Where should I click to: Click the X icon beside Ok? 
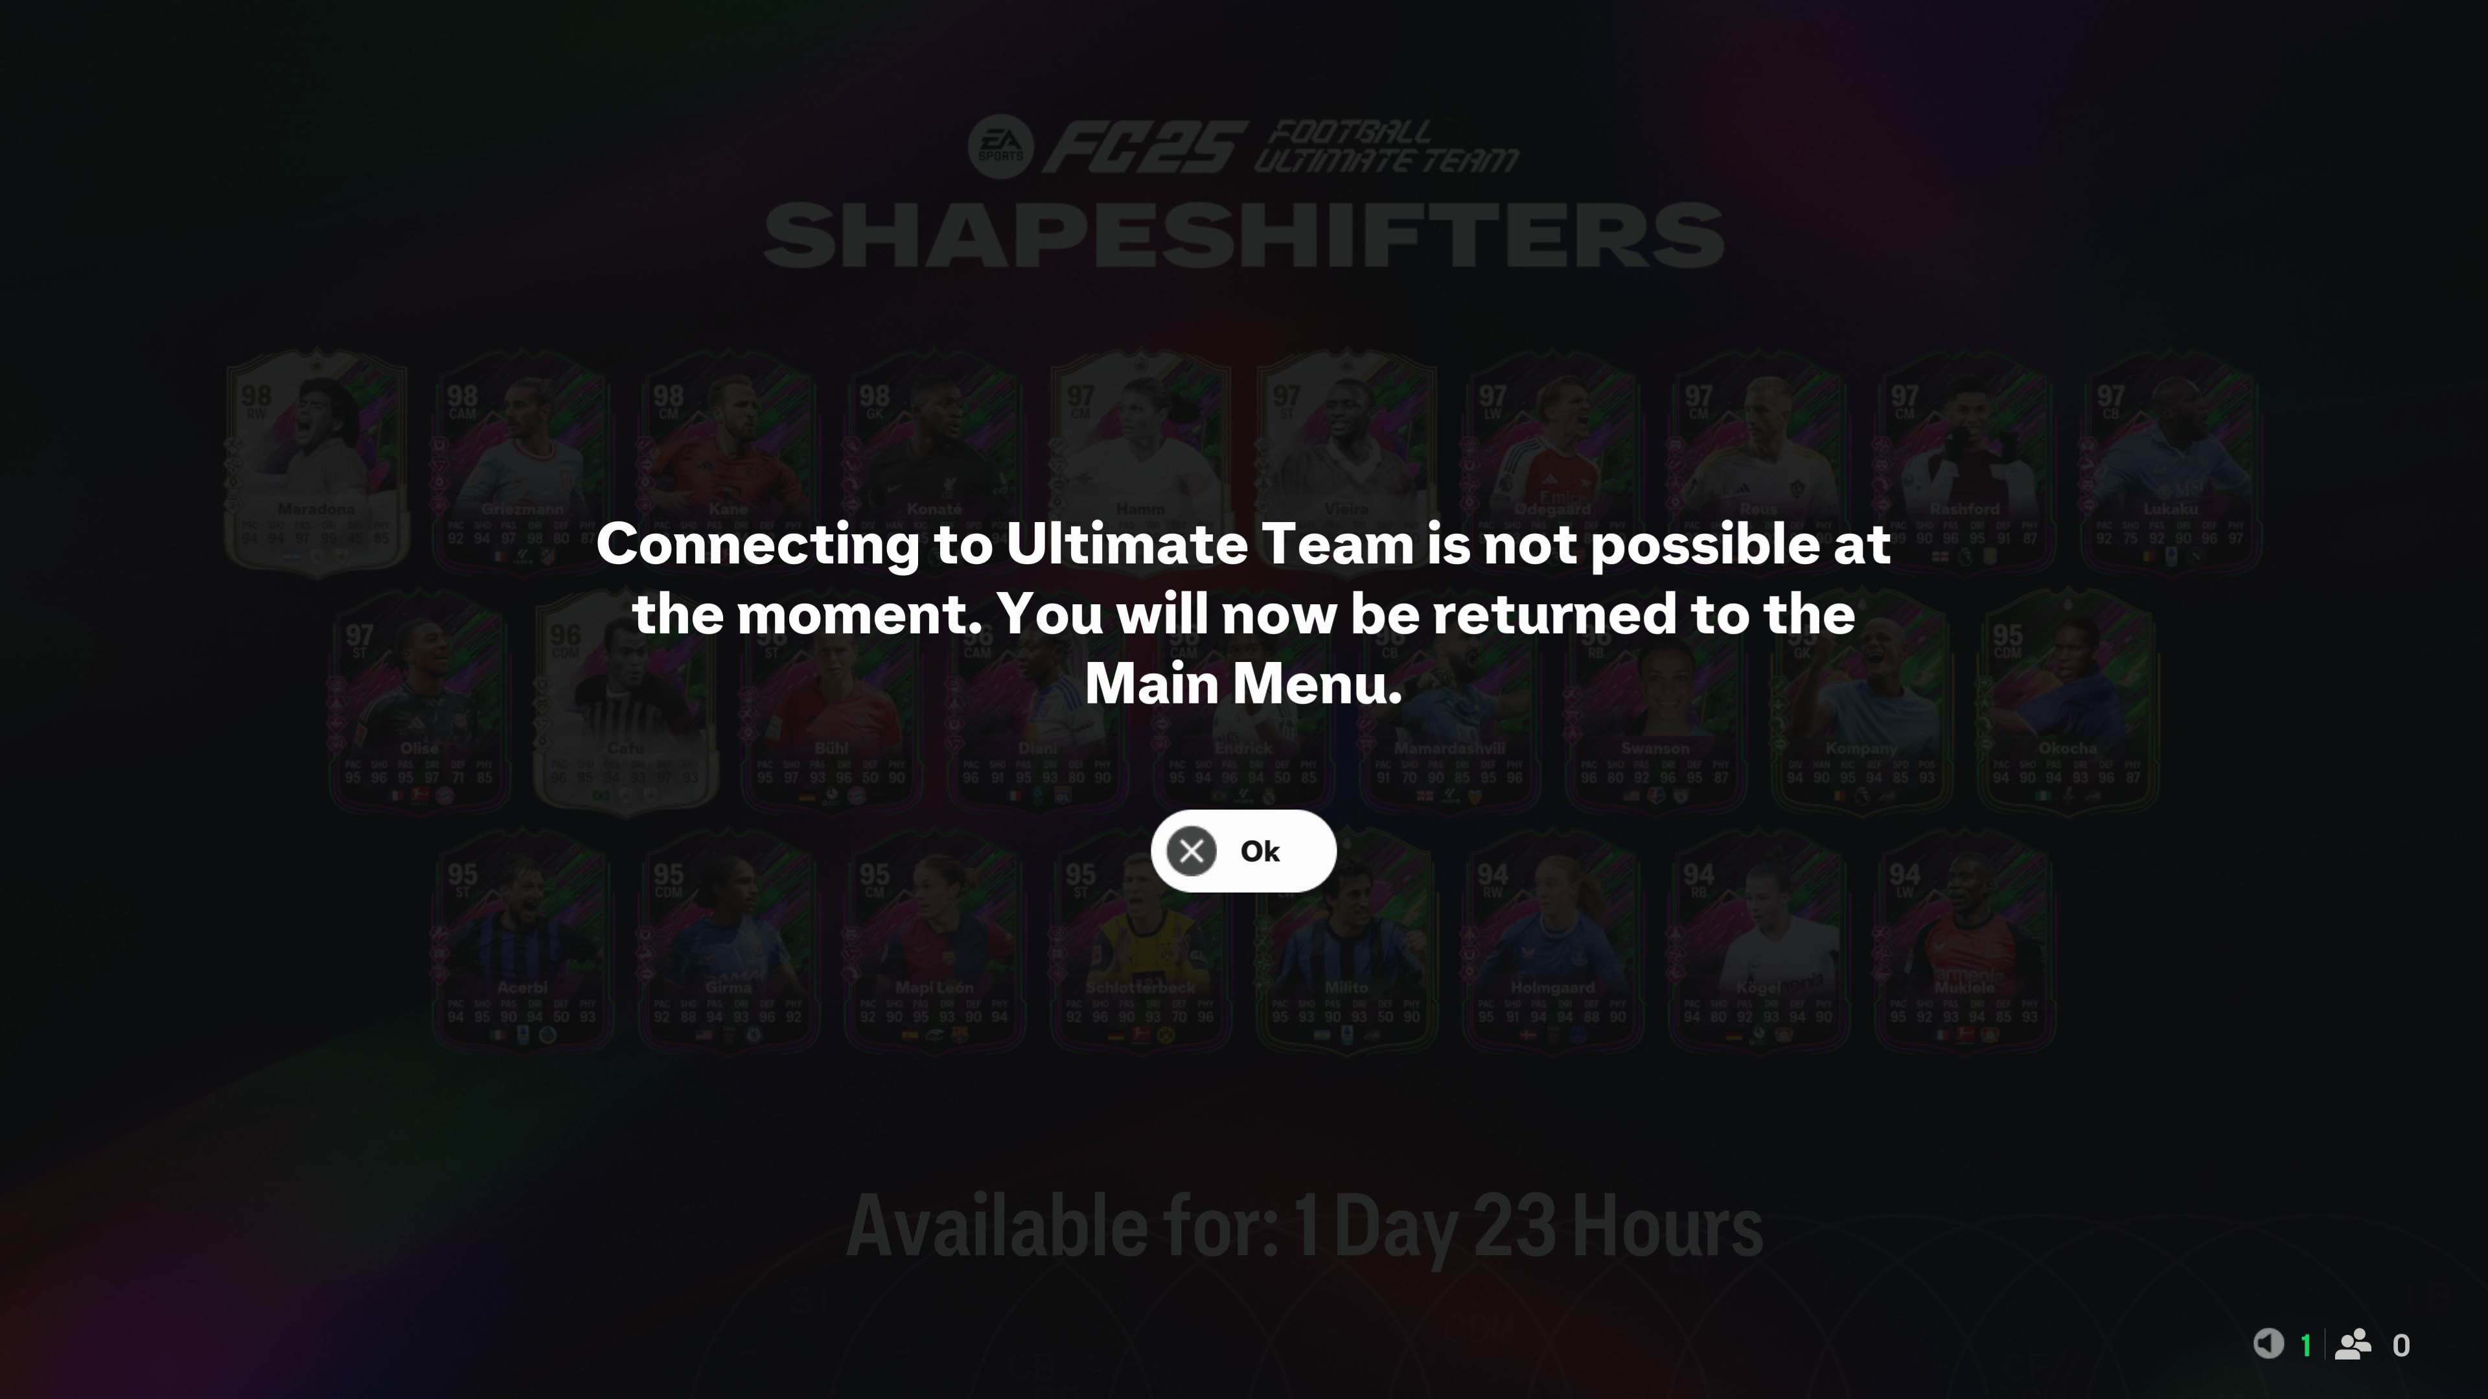click(x=1191, y=850)
